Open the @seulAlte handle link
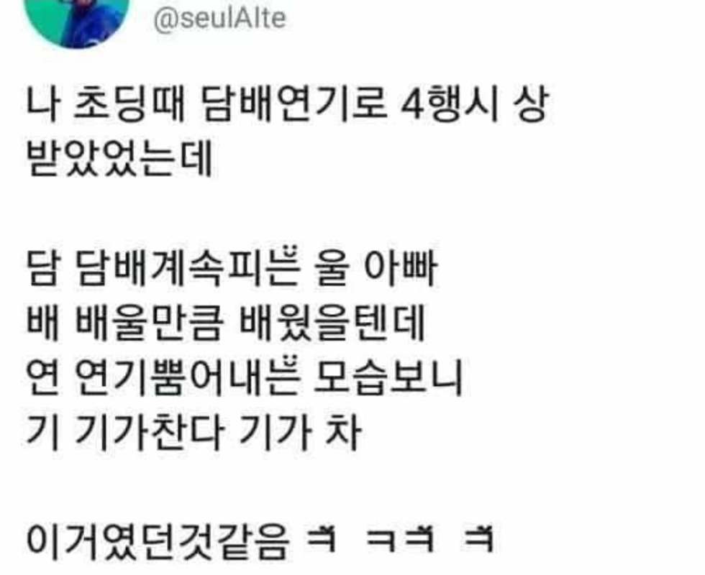This screenshot has height=575, width=705. pos(219,19)
